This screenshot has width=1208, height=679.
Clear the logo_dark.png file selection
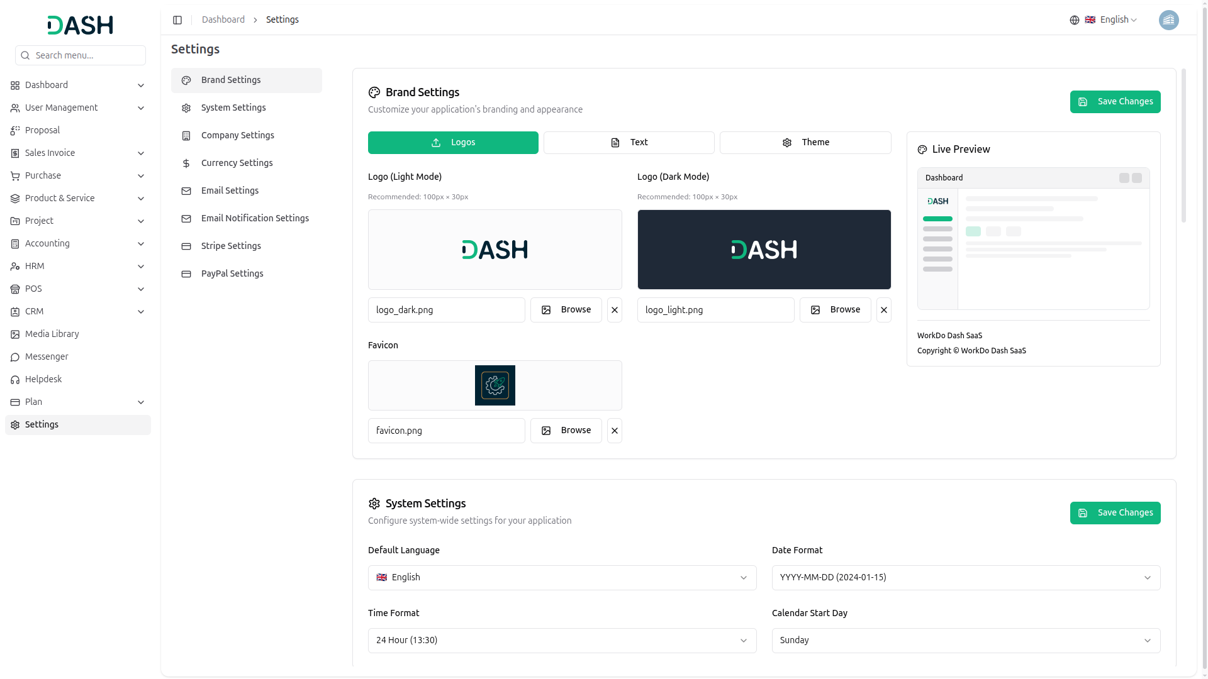[x=614, y=309]
